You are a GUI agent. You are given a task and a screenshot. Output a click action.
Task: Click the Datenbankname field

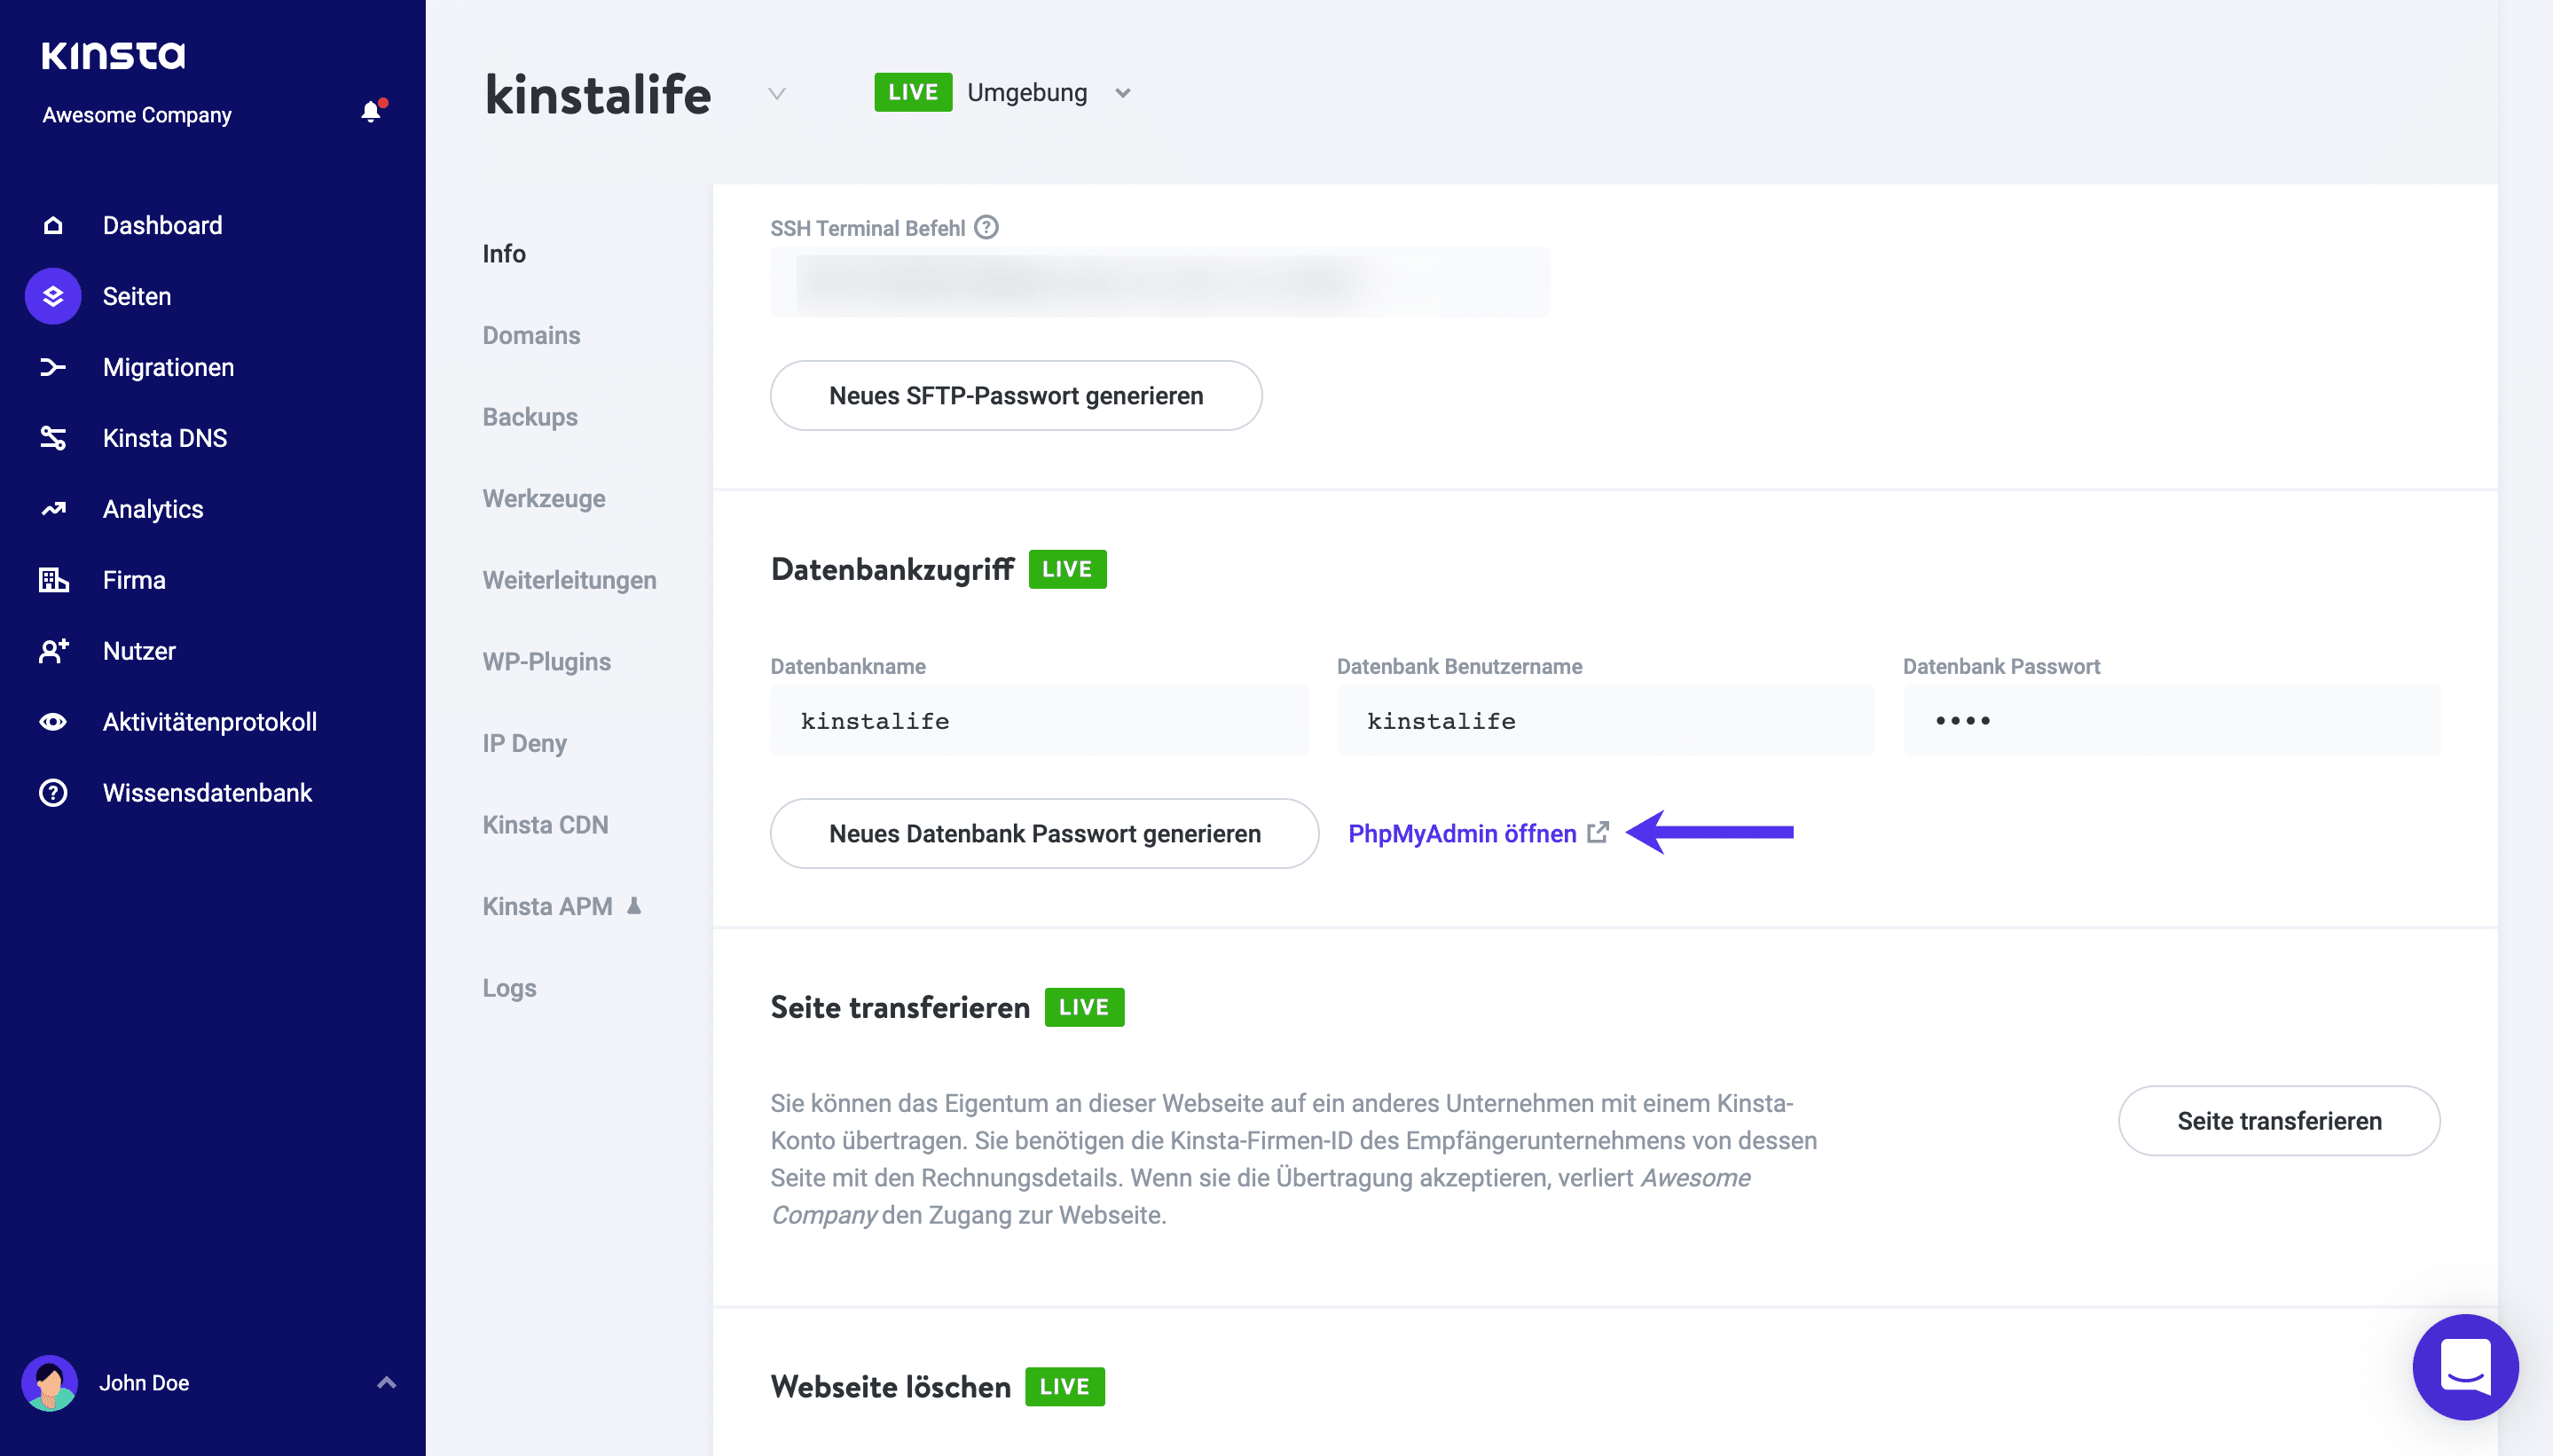[1040, 720]
